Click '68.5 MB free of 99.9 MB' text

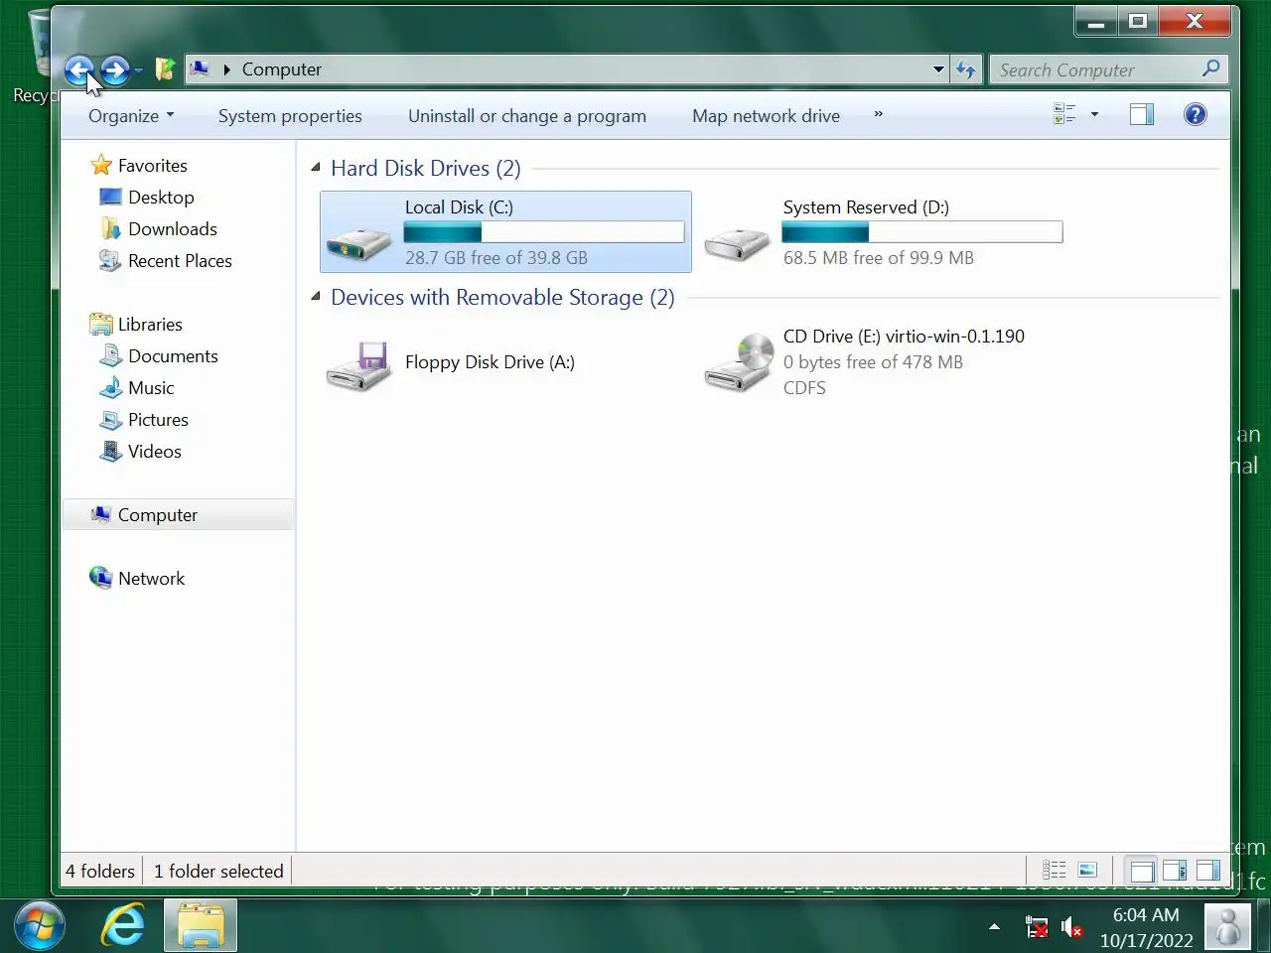pyautogui.click(x=878, y=258)
